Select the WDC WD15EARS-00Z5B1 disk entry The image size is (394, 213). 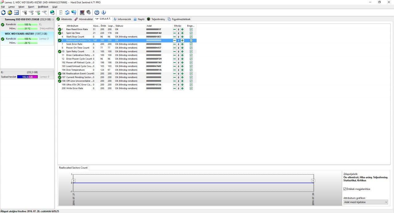27,38
